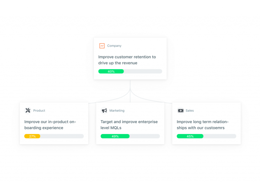Image resolution: width=260 pixels, height=182 pixels.
Task: Click the 49% Marketing progress bar
Action: pos(115,136)
